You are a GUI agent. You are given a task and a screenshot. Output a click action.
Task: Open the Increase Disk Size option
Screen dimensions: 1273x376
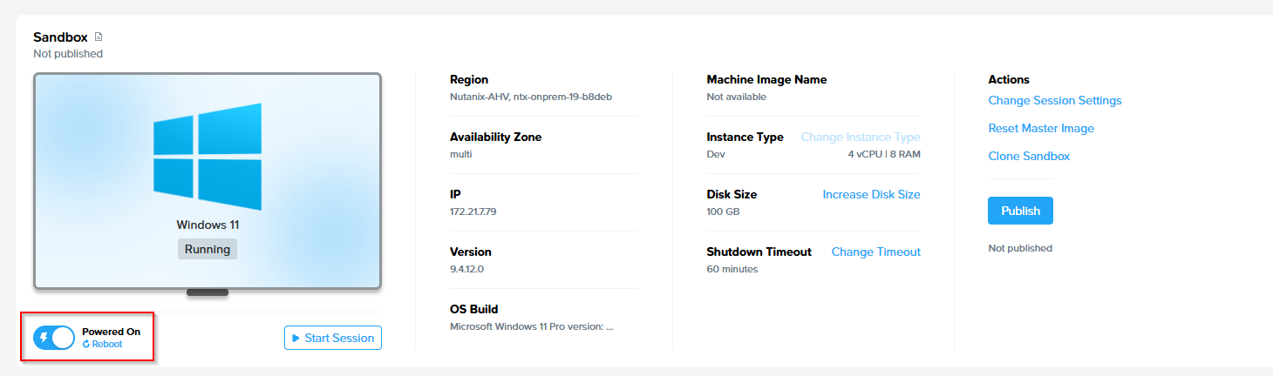click(x=871, y=195)
